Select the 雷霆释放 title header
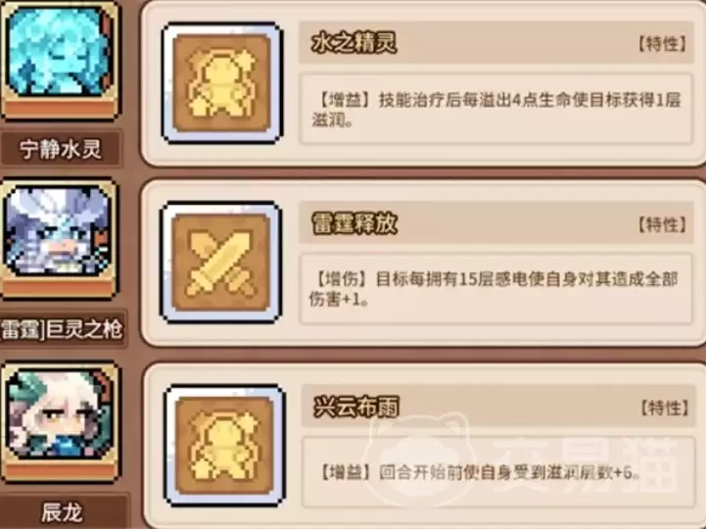 [495, 223]
